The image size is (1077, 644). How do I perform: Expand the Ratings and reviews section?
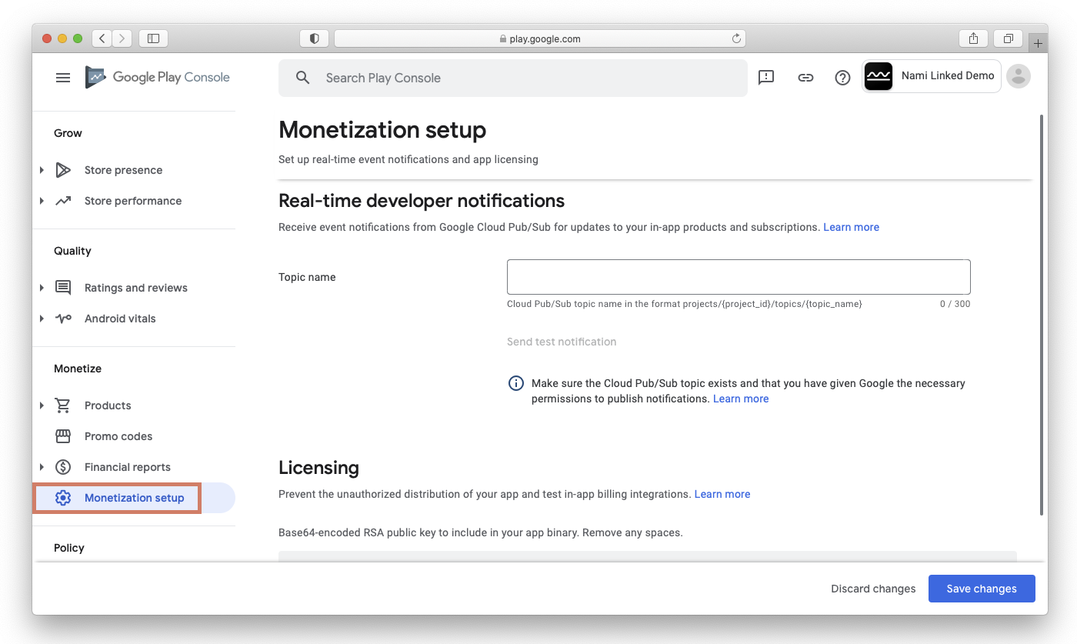coord(42,288)
